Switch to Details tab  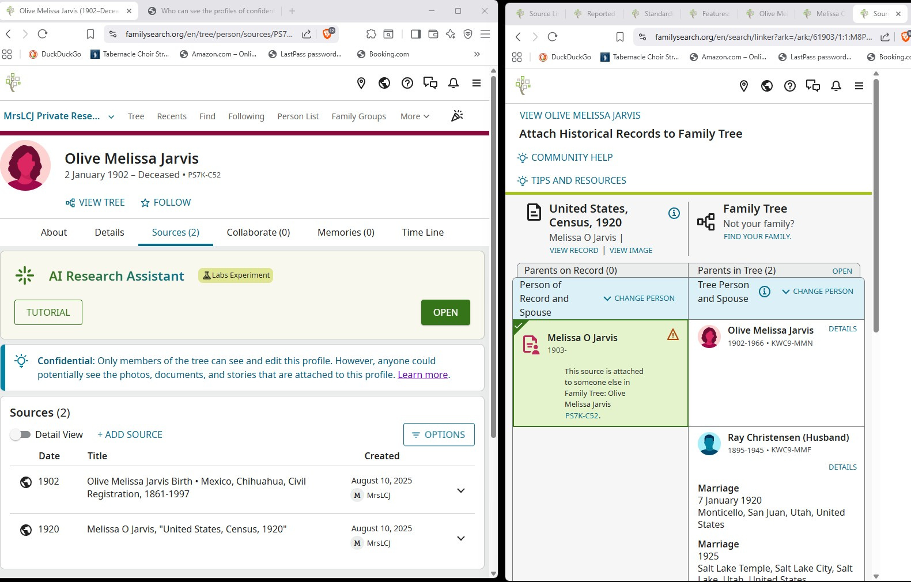click(x=109, y=232)
